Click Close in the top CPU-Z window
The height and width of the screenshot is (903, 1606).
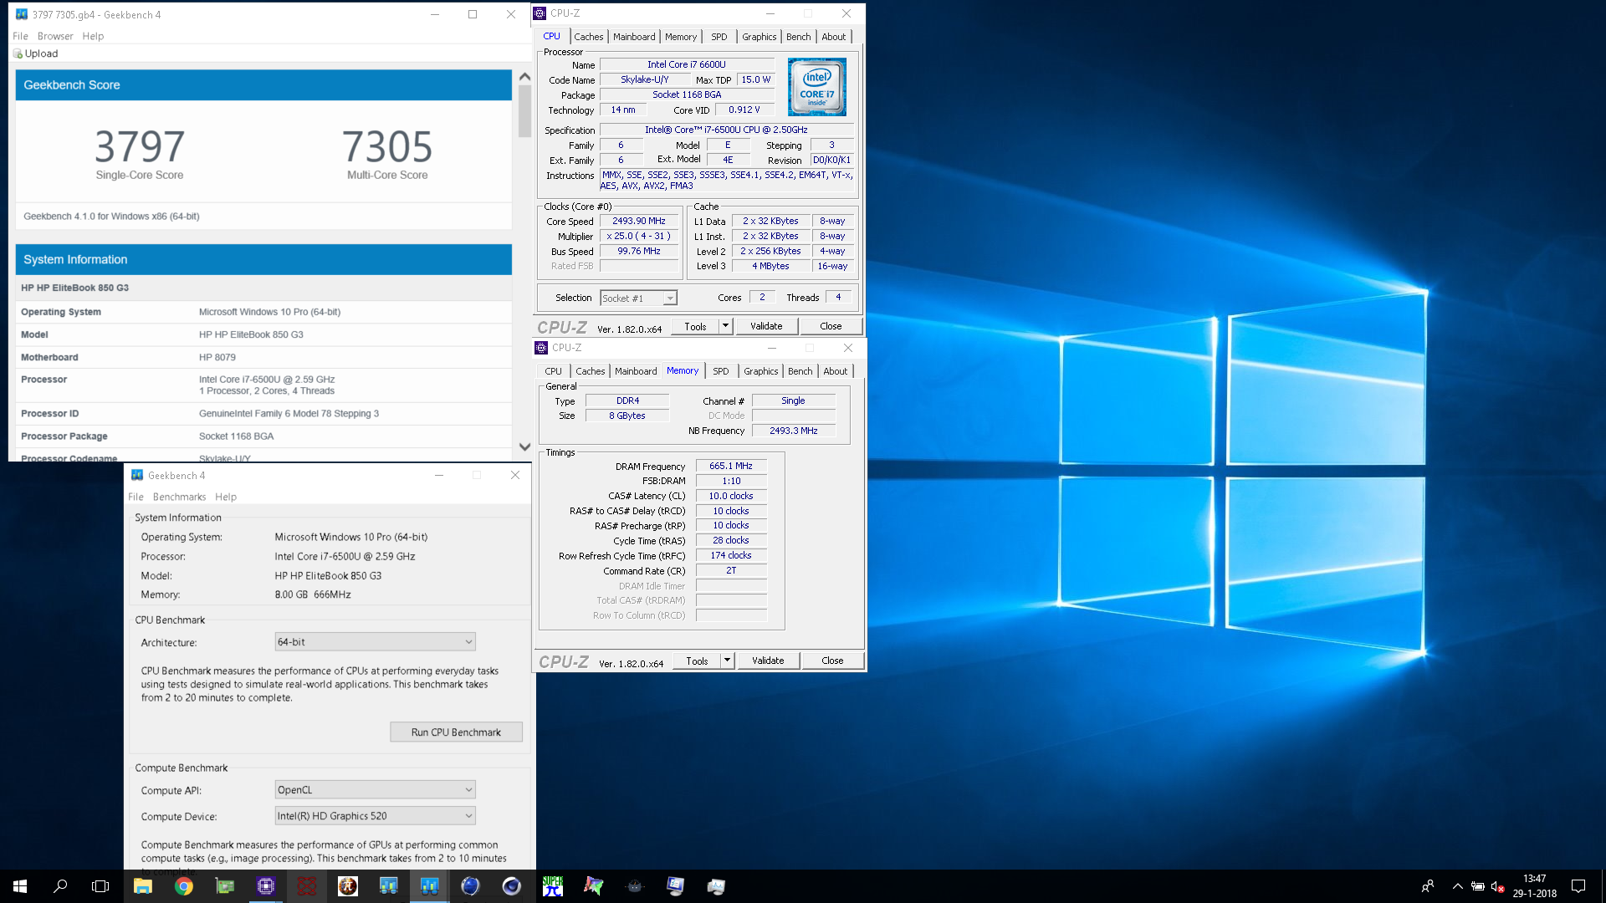point(831,326)
